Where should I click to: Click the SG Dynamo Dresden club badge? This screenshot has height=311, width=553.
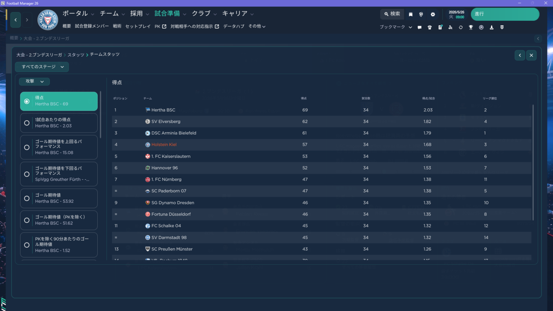147,203
